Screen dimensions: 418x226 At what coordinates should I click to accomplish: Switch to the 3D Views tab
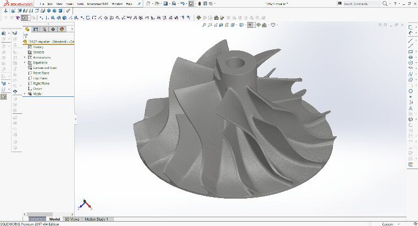(72, 219)
